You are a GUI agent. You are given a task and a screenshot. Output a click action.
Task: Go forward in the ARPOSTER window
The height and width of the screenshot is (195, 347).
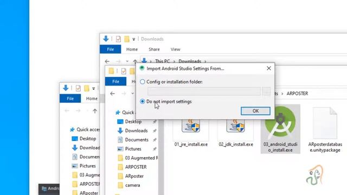pyautogui.click(x=124, y=94)
